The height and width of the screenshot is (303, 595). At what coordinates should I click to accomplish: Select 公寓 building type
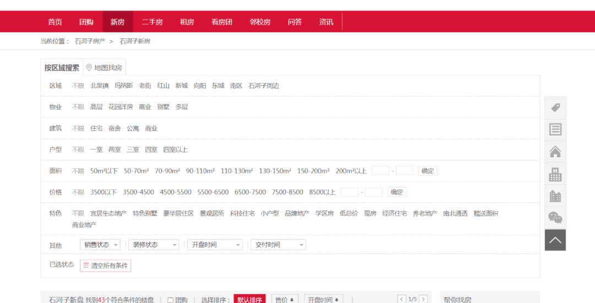(133, 128)
